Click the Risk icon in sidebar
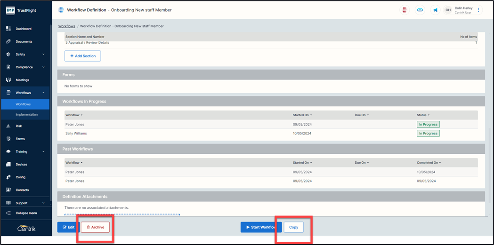494x245 pixels. point(8,126)
